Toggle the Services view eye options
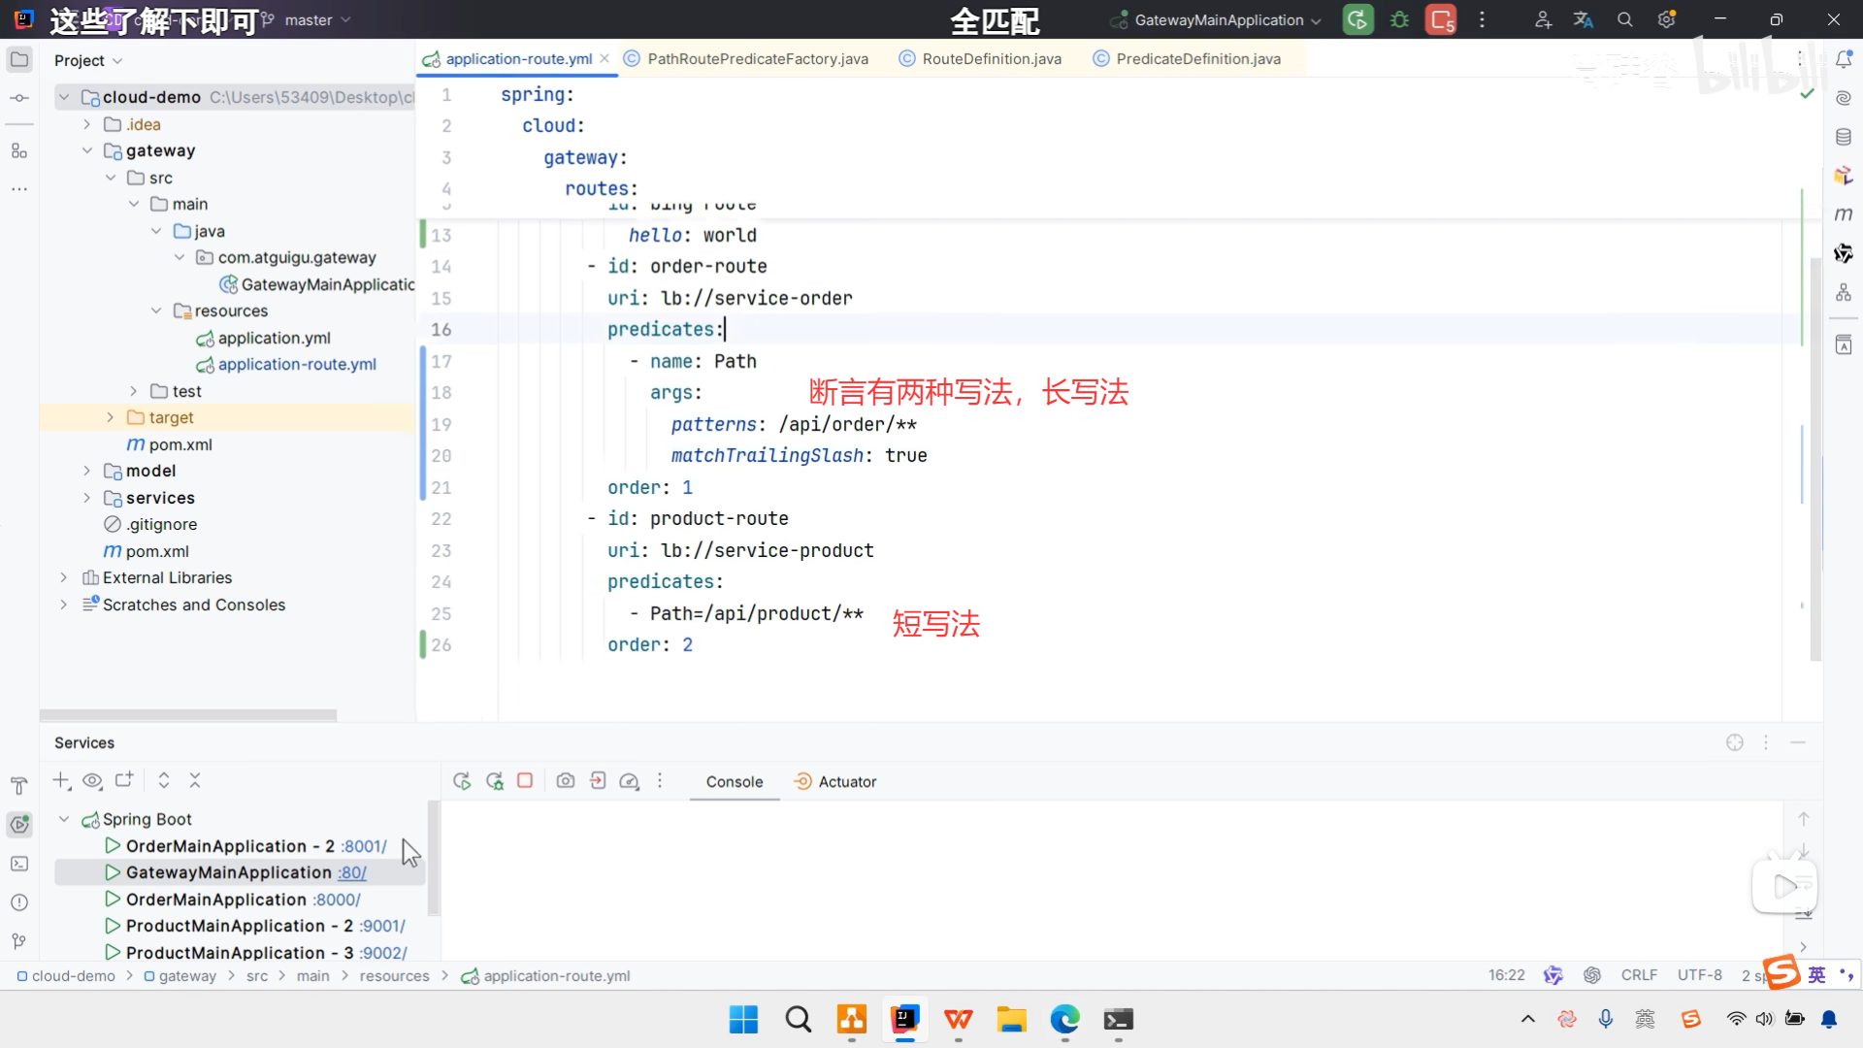 92,781
